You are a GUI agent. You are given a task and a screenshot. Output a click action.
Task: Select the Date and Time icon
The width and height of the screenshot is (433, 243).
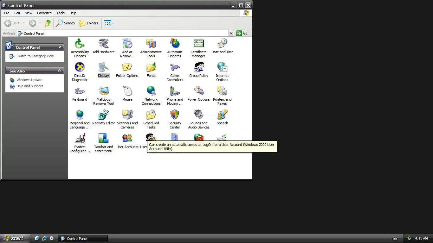222,43
